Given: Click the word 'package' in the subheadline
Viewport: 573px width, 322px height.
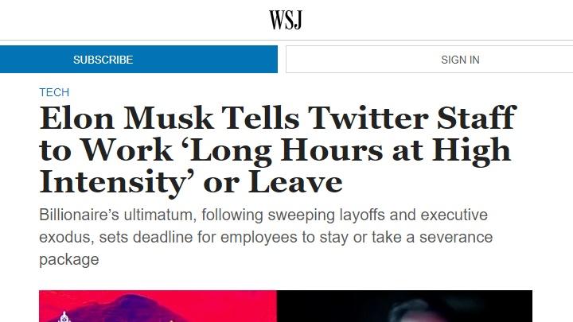Looking at the screenshot, I should pos(69,260).
